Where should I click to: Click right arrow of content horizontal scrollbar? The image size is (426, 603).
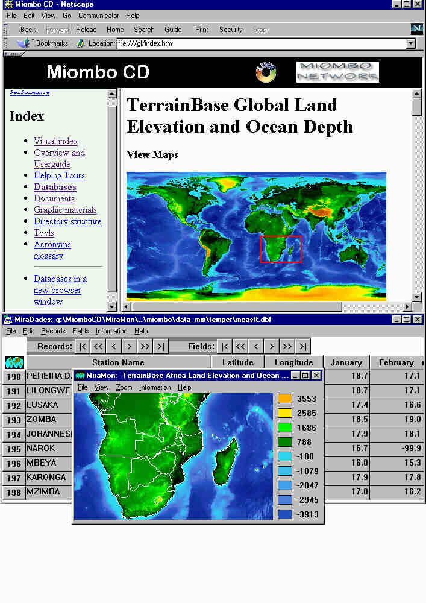407,307
